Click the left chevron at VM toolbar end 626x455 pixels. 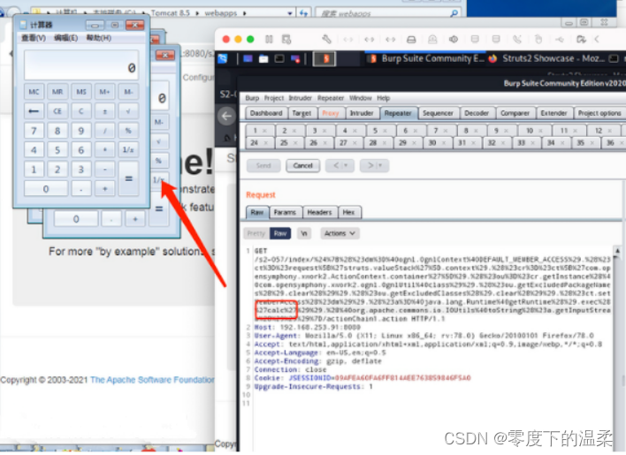597,39
